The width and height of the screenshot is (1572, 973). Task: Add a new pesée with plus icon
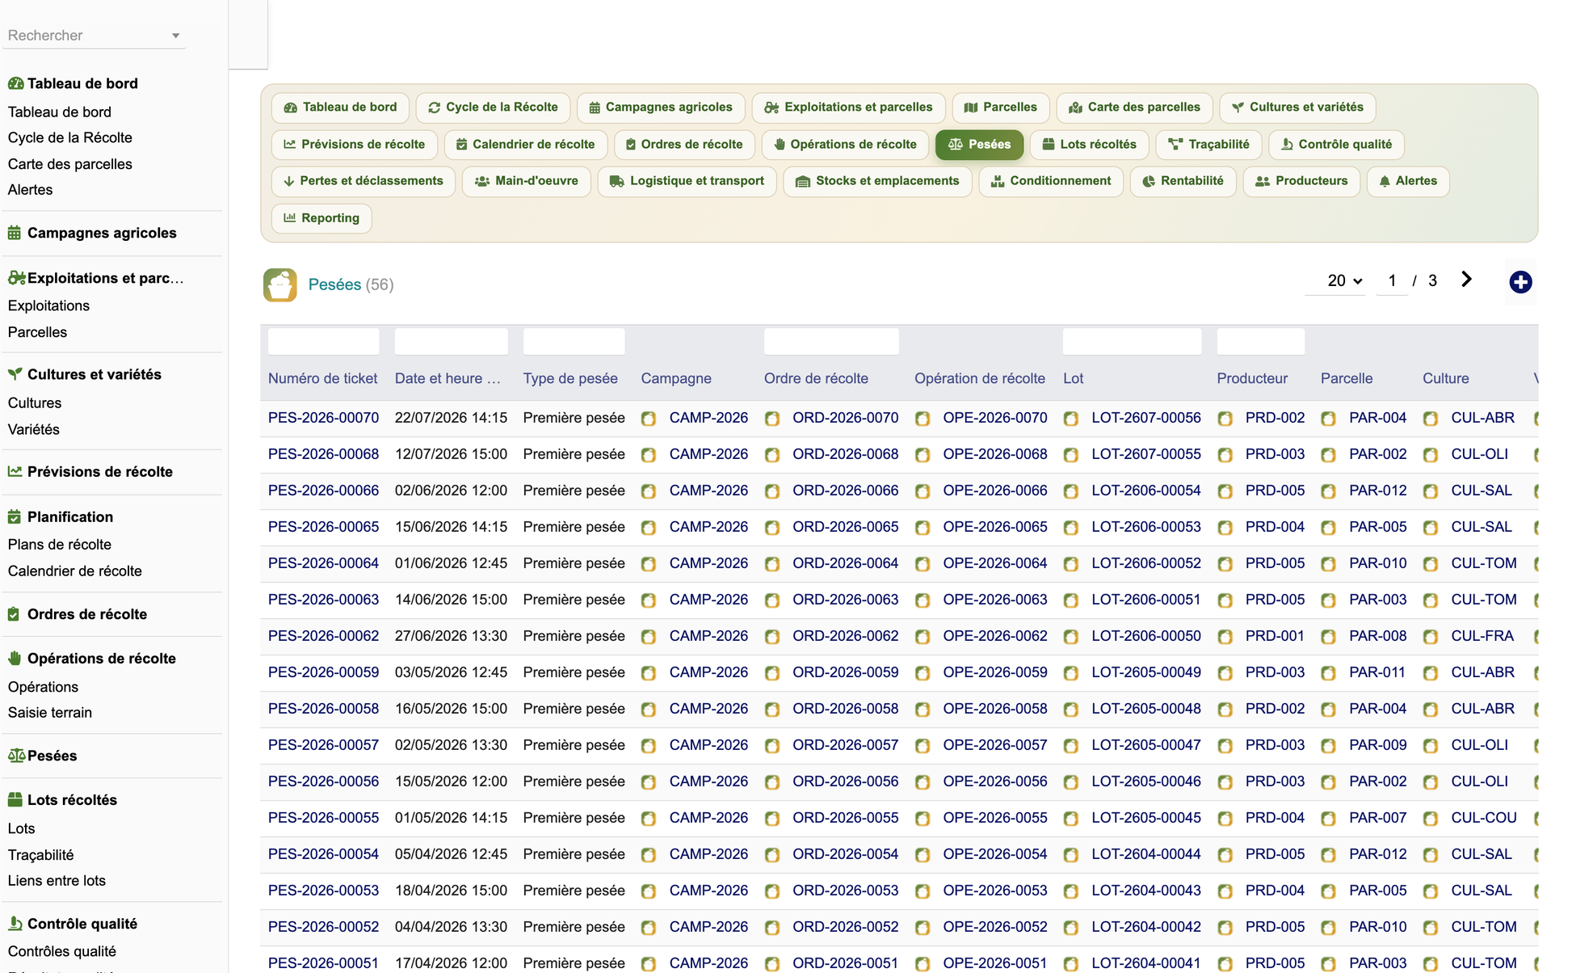1520,281
